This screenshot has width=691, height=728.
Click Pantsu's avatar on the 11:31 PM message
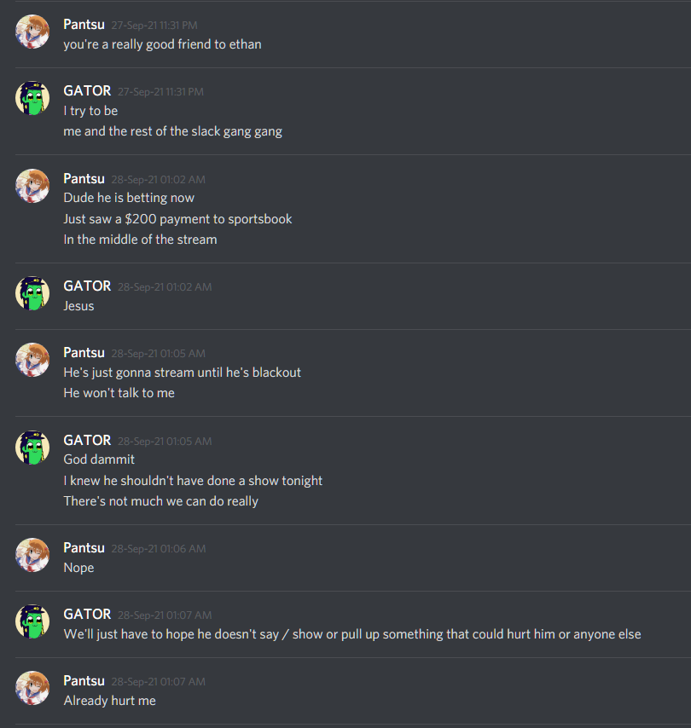pyautogui.click(x=32, y=32)
